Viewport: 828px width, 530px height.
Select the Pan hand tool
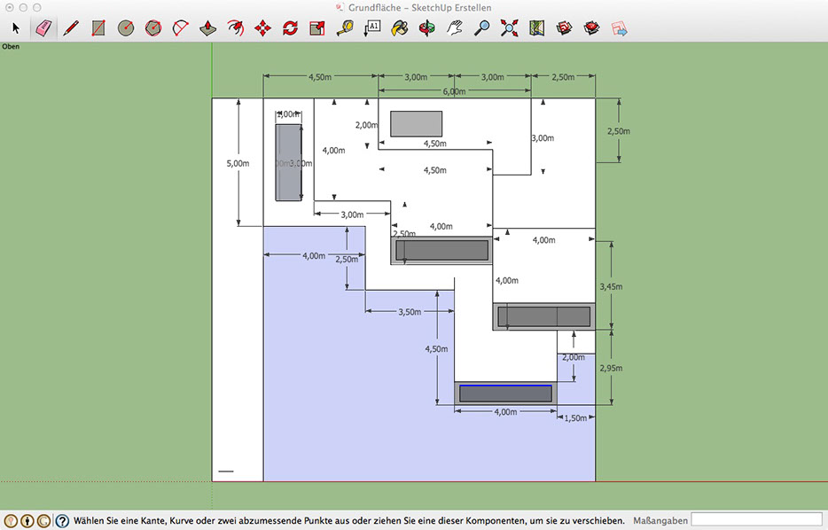click(455, 28)
